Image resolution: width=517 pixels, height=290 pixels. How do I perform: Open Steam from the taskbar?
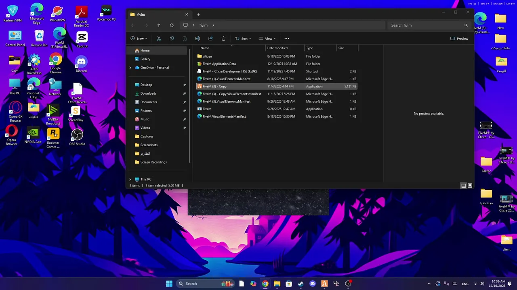tap(301, 284)
